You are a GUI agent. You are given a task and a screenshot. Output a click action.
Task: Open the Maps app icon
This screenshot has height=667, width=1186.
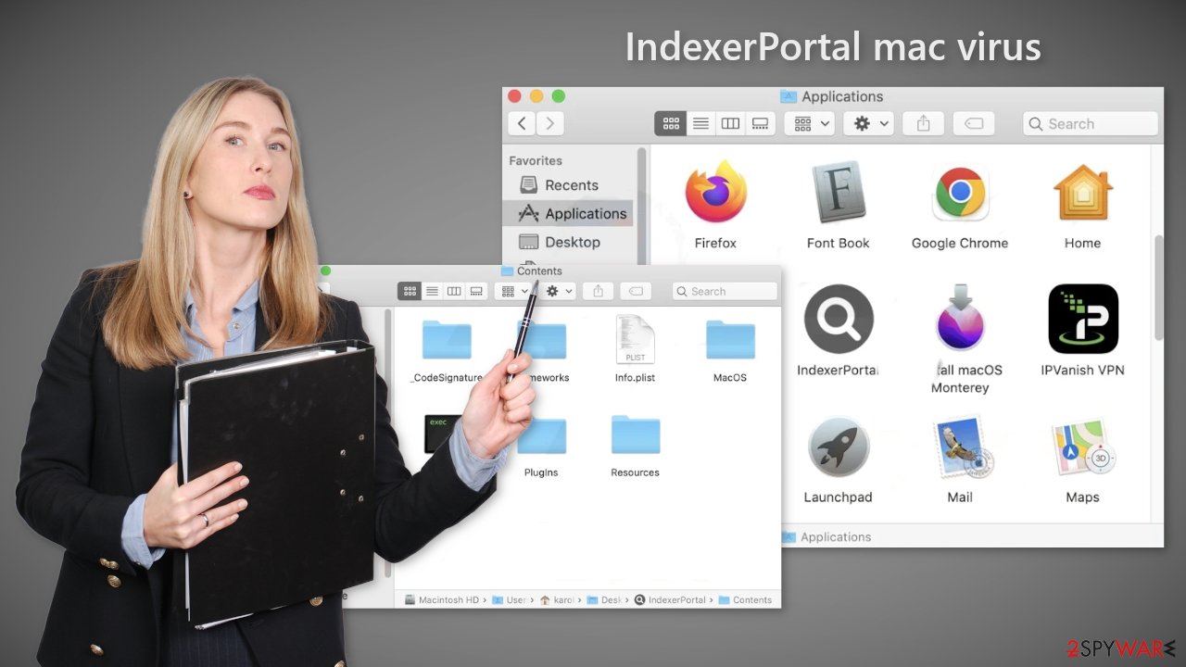pyautogui.click(x=1082, y=447)
